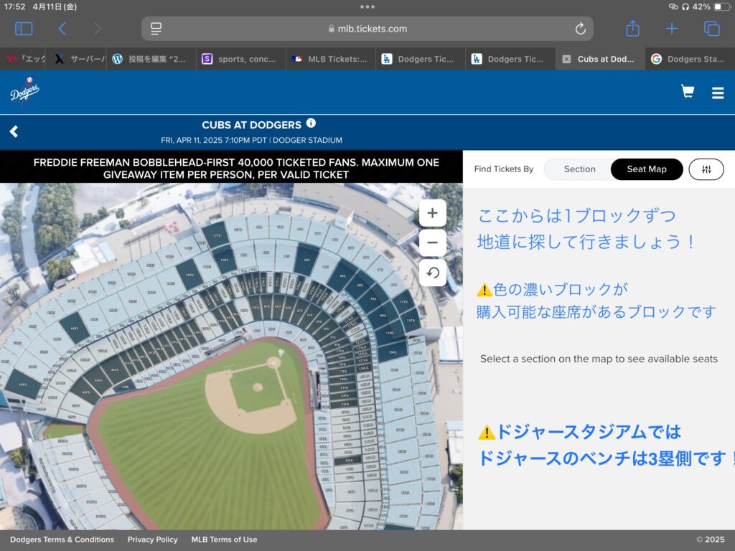Switch to the WordPress 投稿を編集 tab
The height and width of the screenshot is (551, 735).
point(151,59)
